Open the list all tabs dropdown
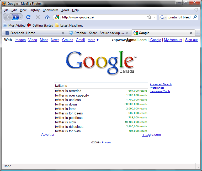 click(x=198, y=33)
